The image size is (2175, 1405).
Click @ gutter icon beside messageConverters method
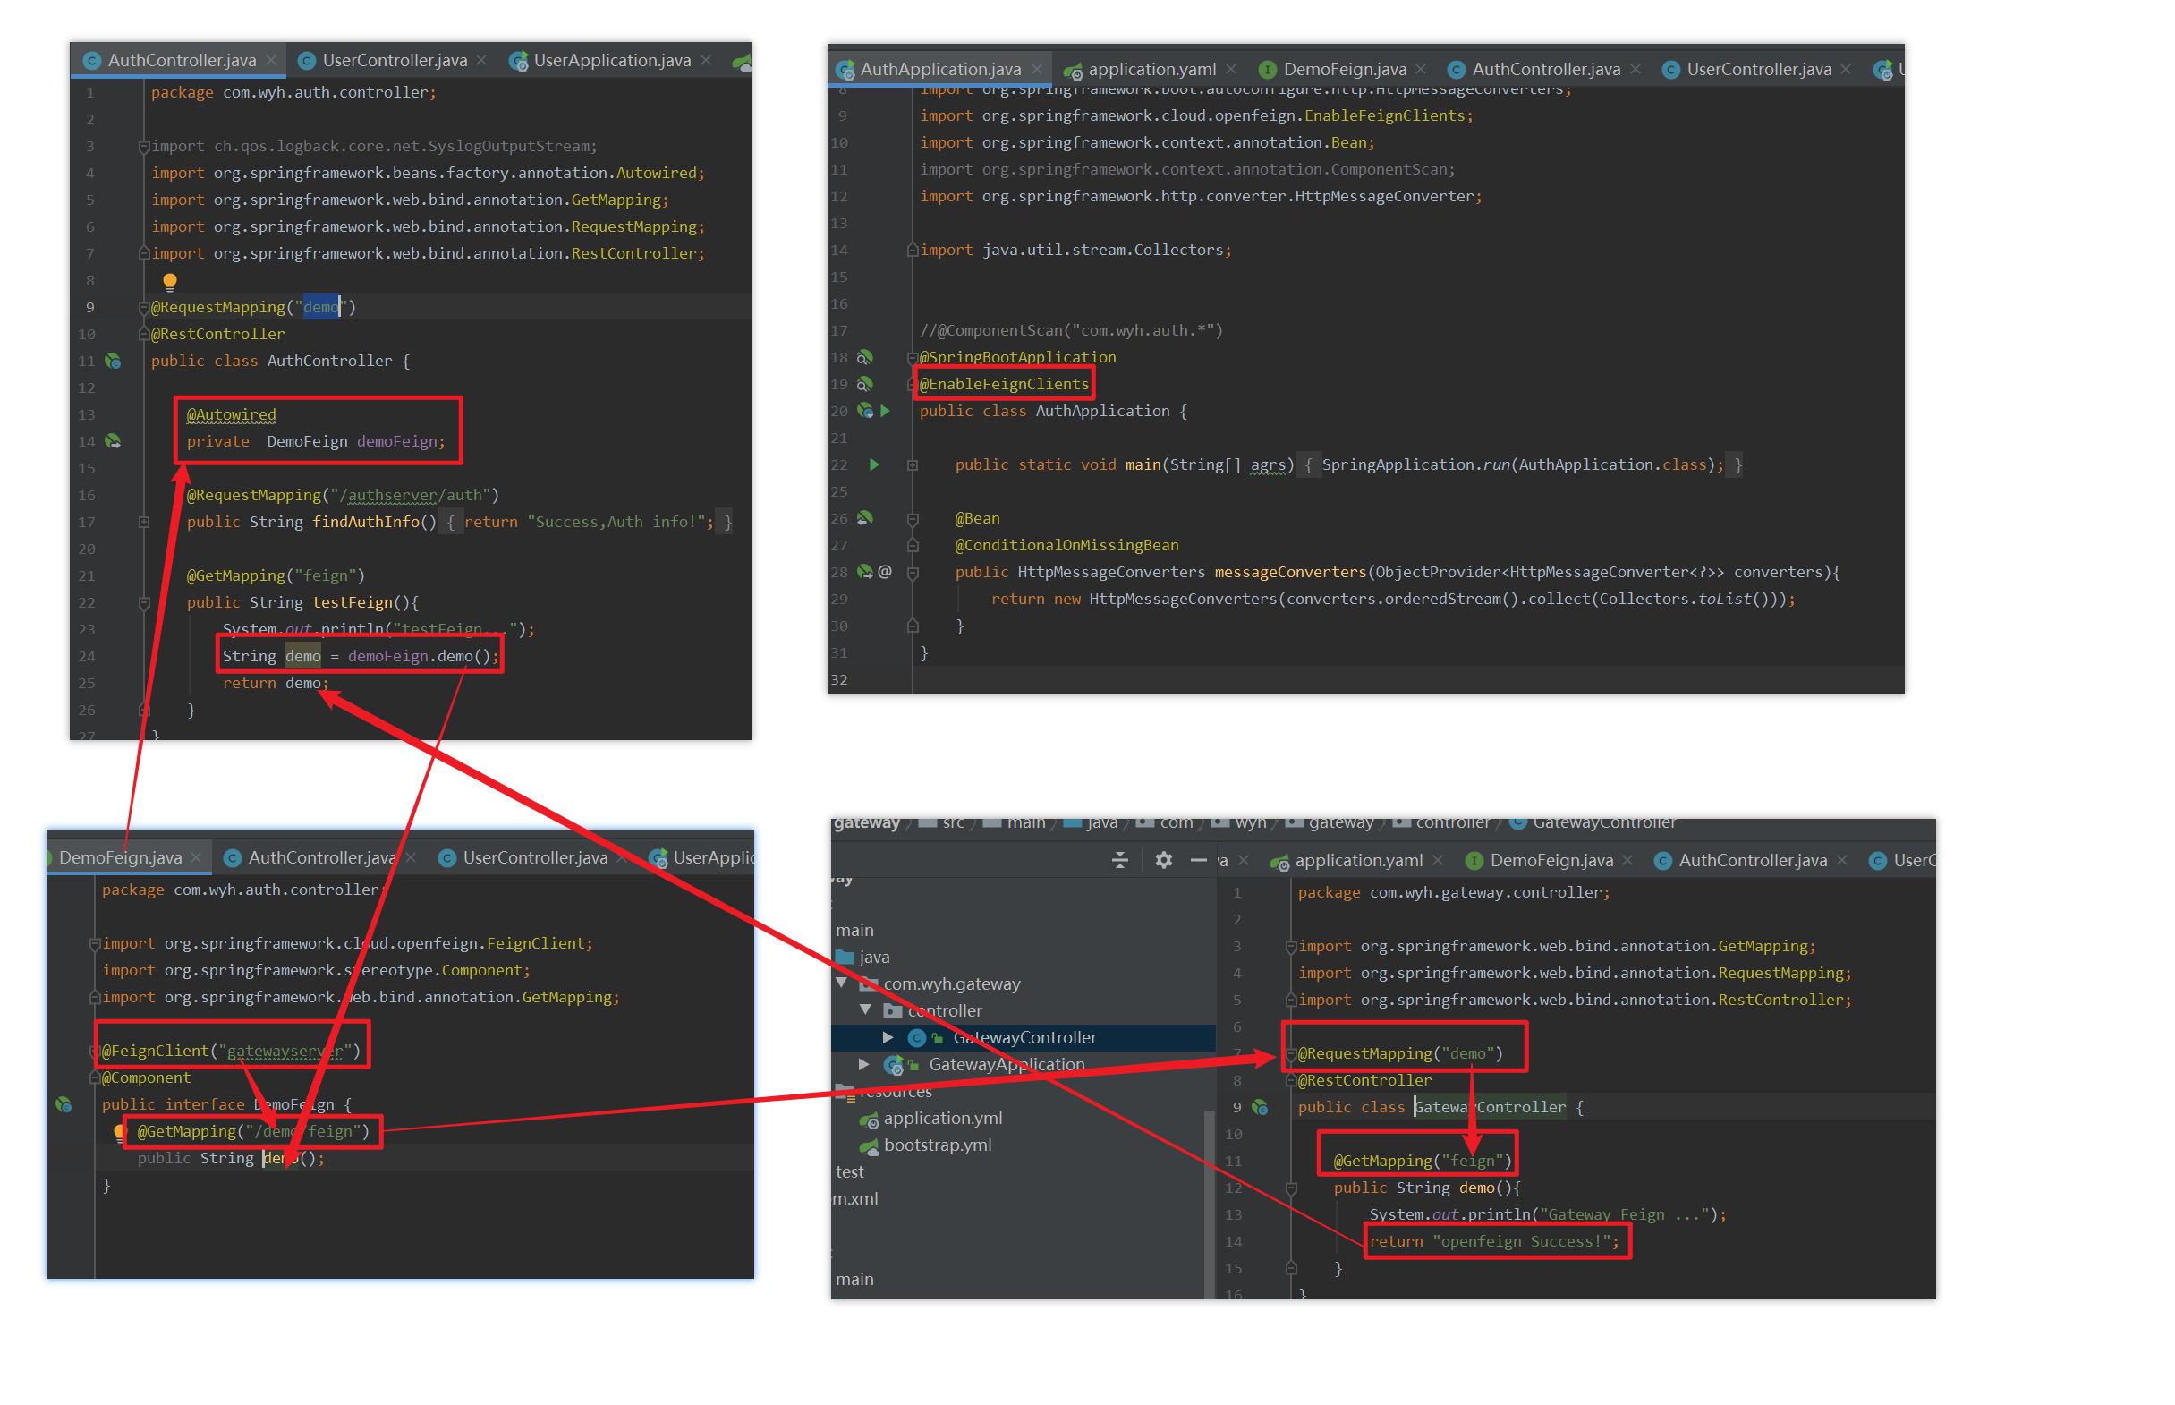pyautogui.click(x=885, y=572)
